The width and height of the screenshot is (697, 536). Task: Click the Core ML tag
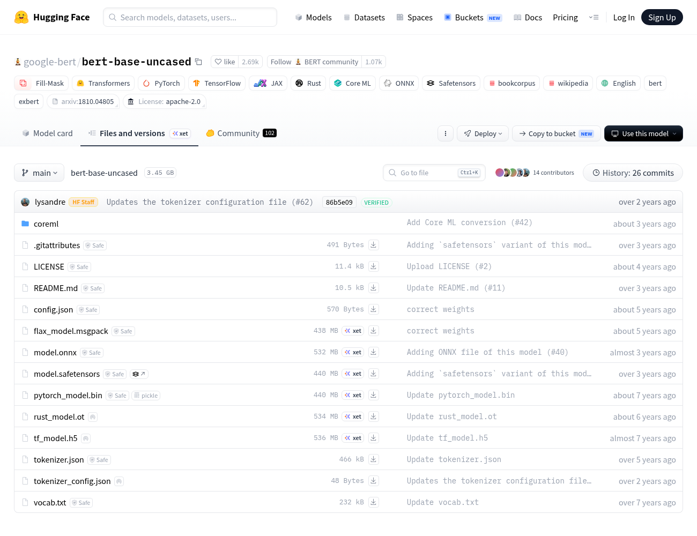click(x=352, y=83)
